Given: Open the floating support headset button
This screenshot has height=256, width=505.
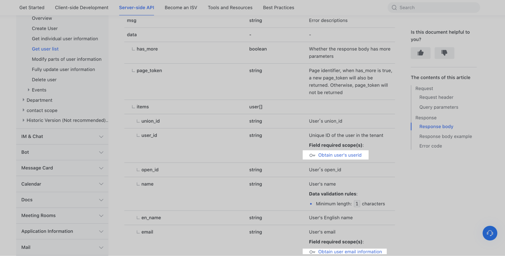Looking at the screenshot, I should coord(490,233).
